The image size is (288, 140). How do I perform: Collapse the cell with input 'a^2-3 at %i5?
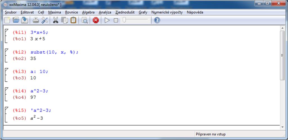coord(6,109)
